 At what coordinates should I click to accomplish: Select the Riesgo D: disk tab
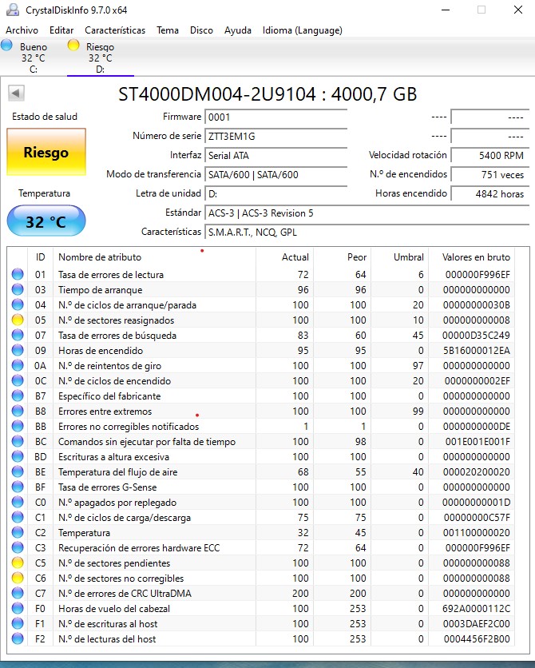pos(101,58)
